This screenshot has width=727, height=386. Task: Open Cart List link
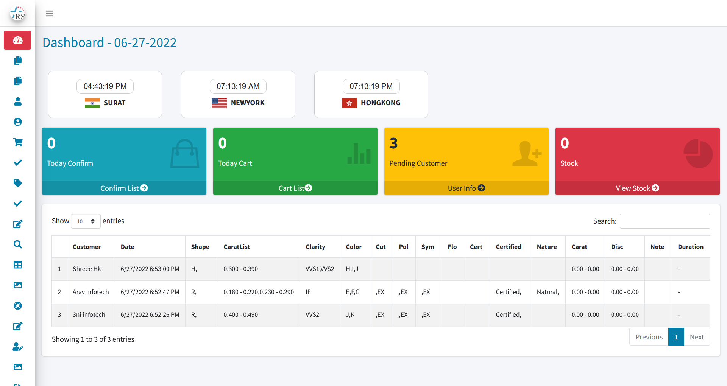tap(295, 188)
